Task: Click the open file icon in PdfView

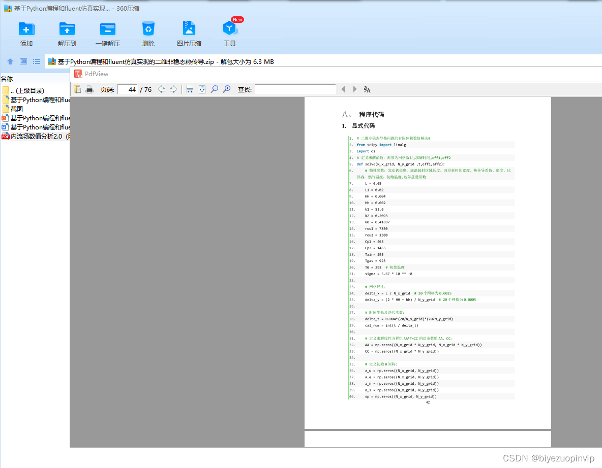Action: click(77, 89)
